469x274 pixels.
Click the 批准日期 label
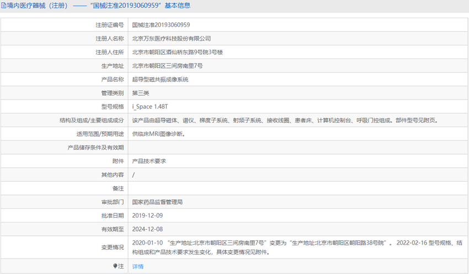(113, 215)
